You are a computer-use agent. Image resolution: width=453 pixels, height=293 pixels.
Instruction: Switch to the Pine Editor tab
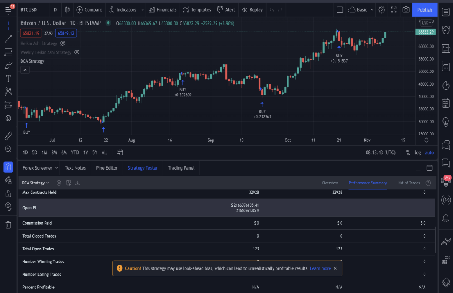107,168
